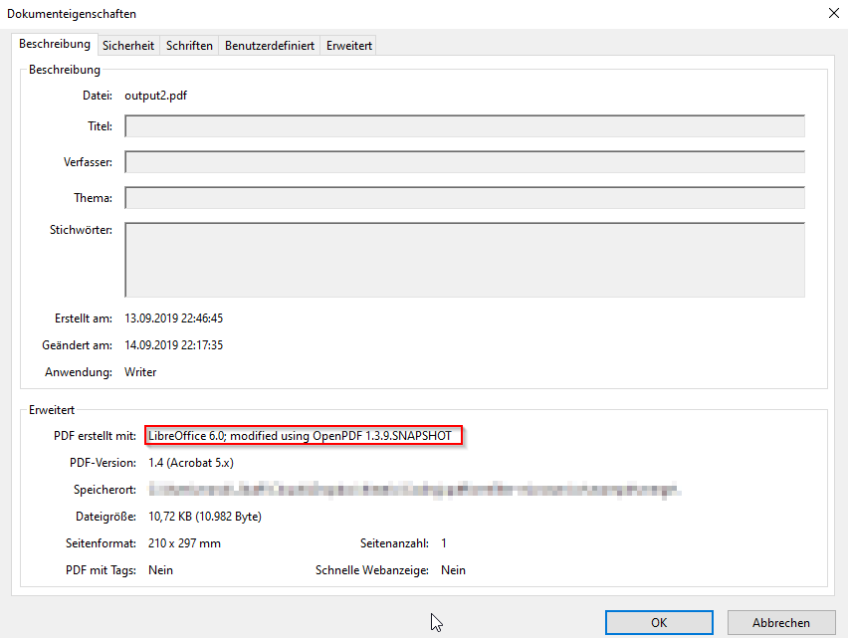
Task: Open the Schriften tab
Action: click(188, 45)
